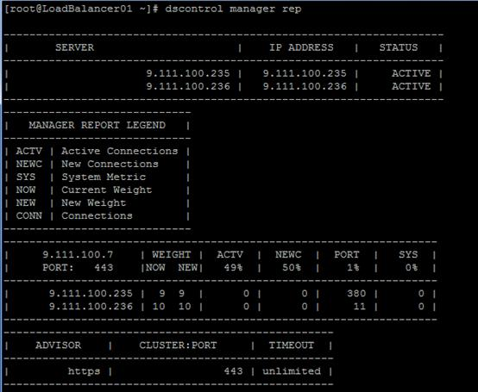
Task: Click 'Active Connections' legend description
Action: coord(119,151)
